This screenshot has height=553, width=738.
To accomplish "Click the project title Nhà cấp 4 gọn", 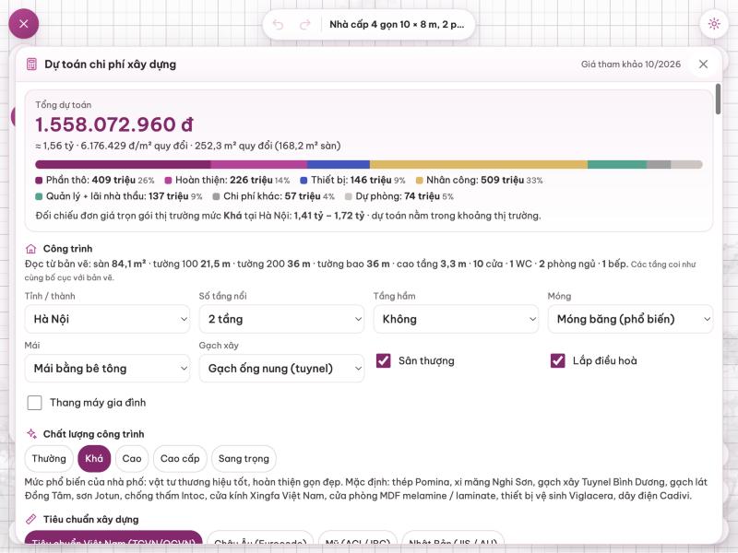I will click(x=397, y=25).
